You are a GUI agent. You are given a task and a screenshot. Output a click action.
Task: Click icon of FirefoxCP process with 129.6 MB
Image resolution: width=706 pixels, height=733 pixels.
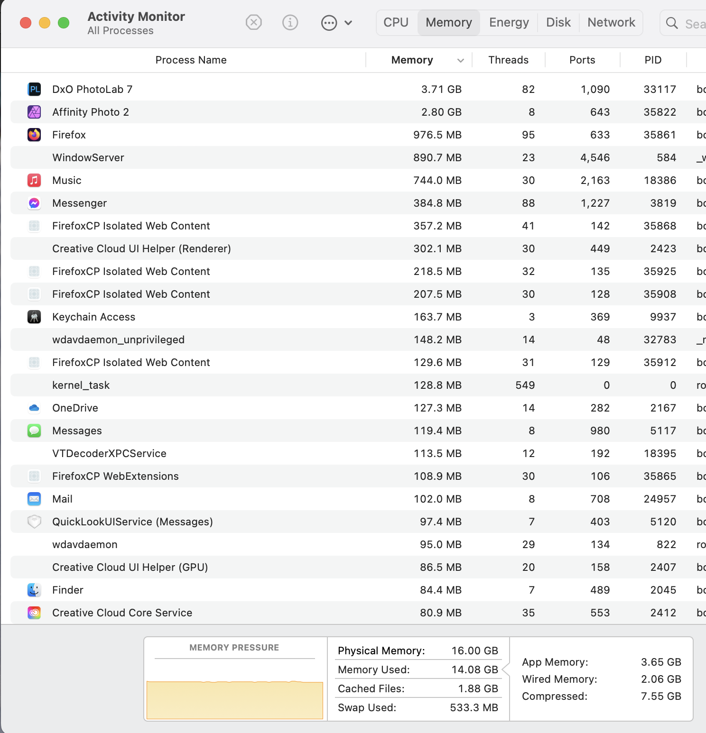(34, 362)
